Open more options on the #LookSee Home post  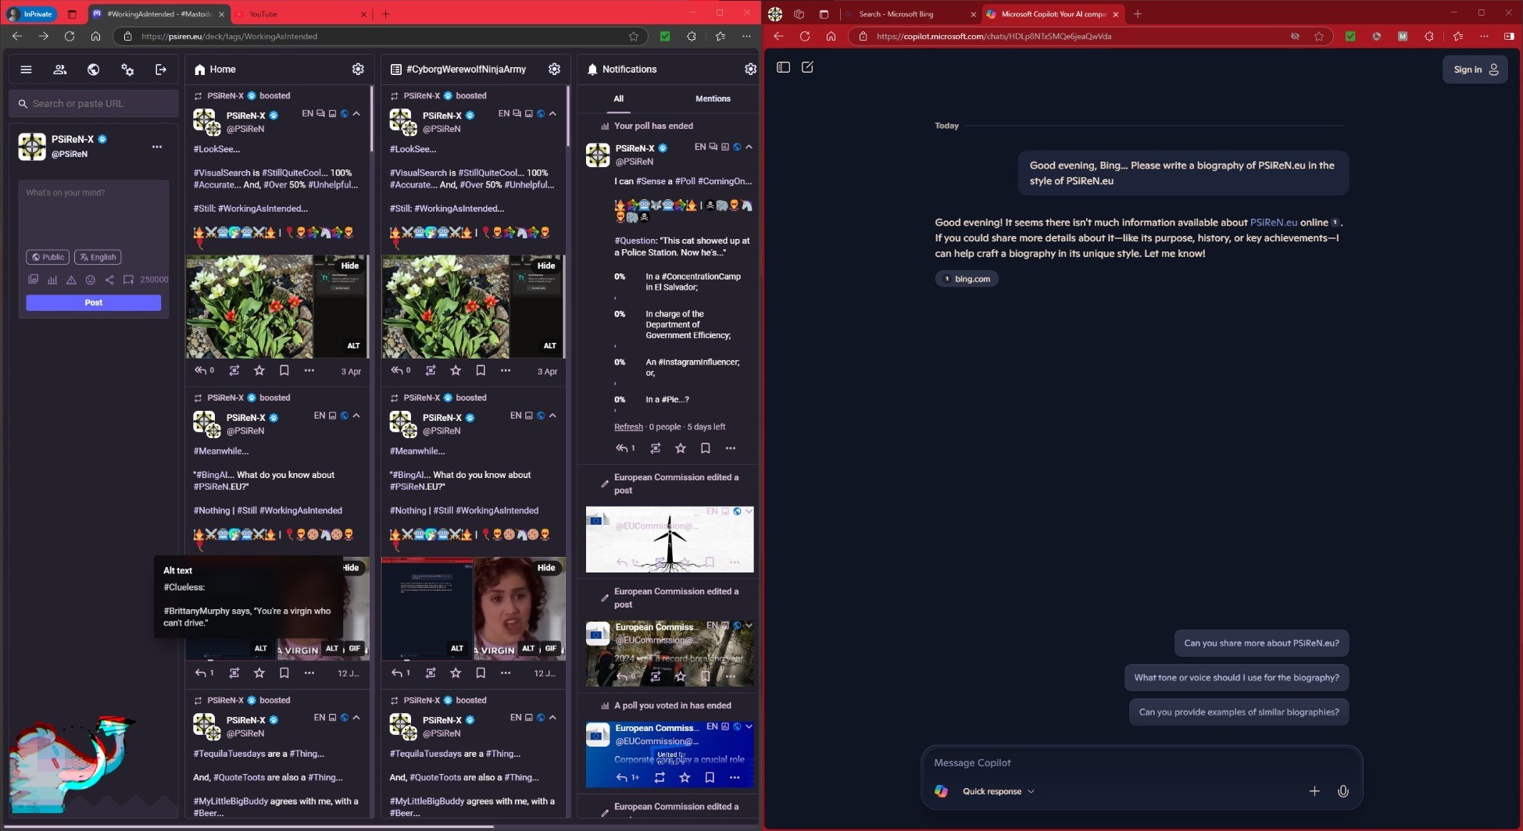tap(309, 370)
